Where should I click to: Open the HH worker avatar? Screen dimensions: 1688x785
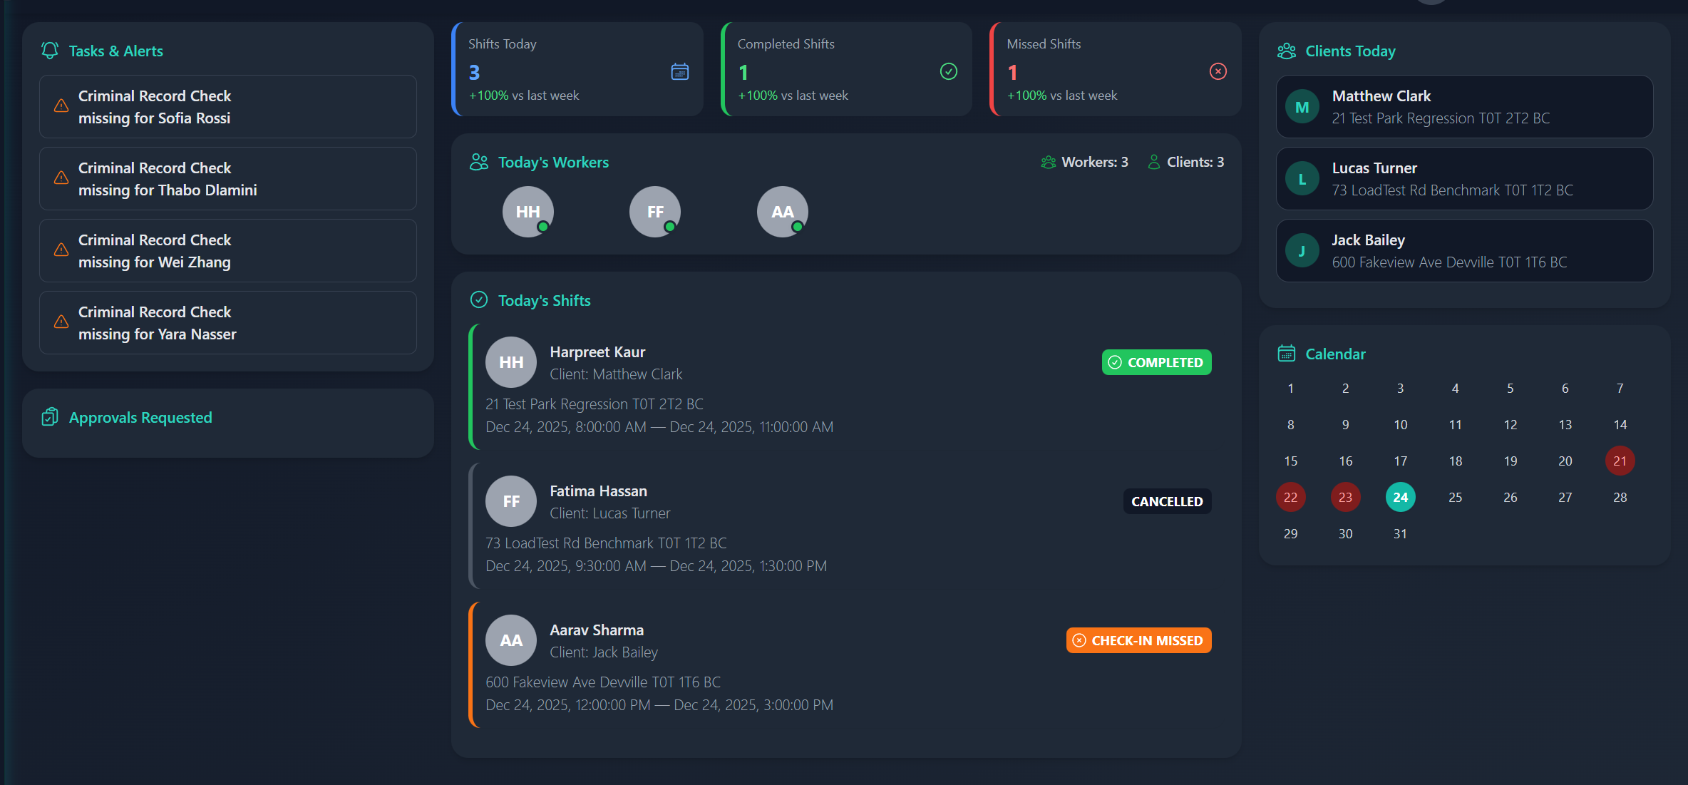point(527,211)
